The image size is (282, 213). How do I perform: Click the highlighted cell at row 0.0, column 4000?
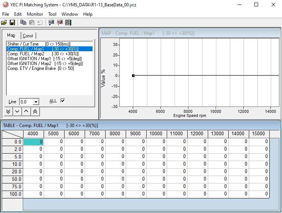tap(34, 142)
